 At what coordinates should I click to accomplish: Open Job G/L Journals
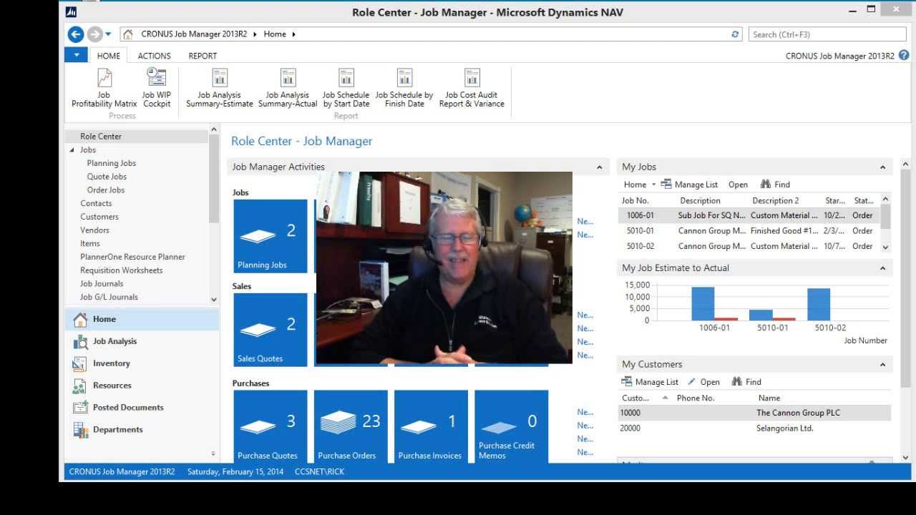pos(109,297)
